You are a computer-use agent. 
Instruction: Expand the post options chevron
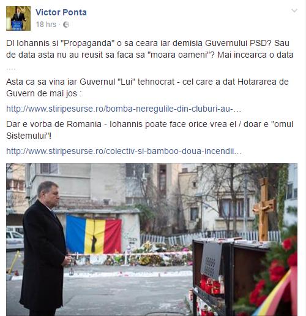pyautogui.click(x=294, y=10)
